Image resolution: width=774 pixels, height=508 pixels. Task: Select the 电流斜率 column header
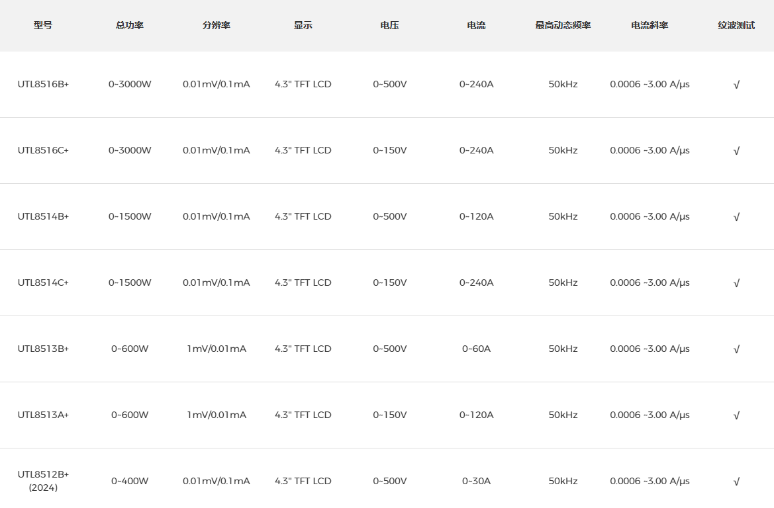[650, 26]
